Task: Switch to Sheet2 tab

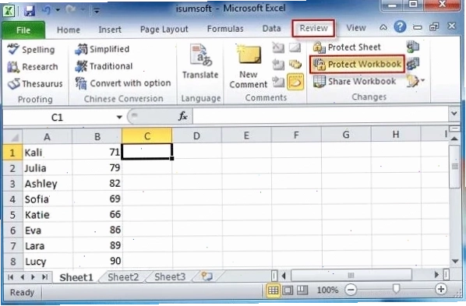Action: click(123, 277)
